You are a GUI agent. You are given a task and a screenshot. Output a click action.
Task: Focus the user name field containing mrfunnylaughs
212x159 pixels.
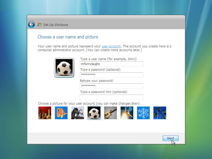[x=111, y=64]
